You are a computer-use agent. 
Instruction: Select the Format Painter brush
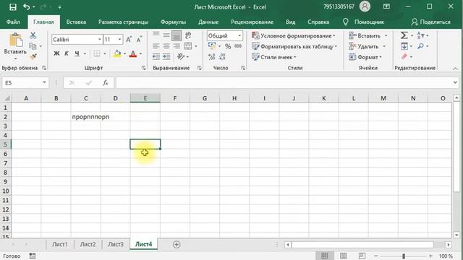[33, 56]
